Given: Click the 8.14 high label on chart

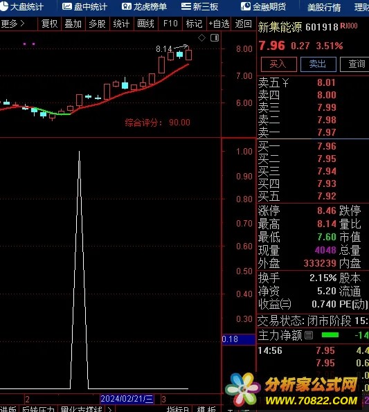Looking at the screenshot, I should (163, 49).
